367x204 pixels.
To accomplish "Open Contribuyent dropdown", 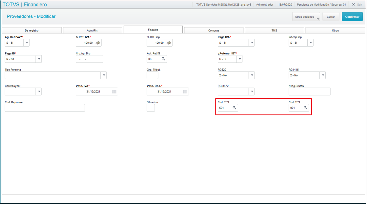I will point(39,92).
